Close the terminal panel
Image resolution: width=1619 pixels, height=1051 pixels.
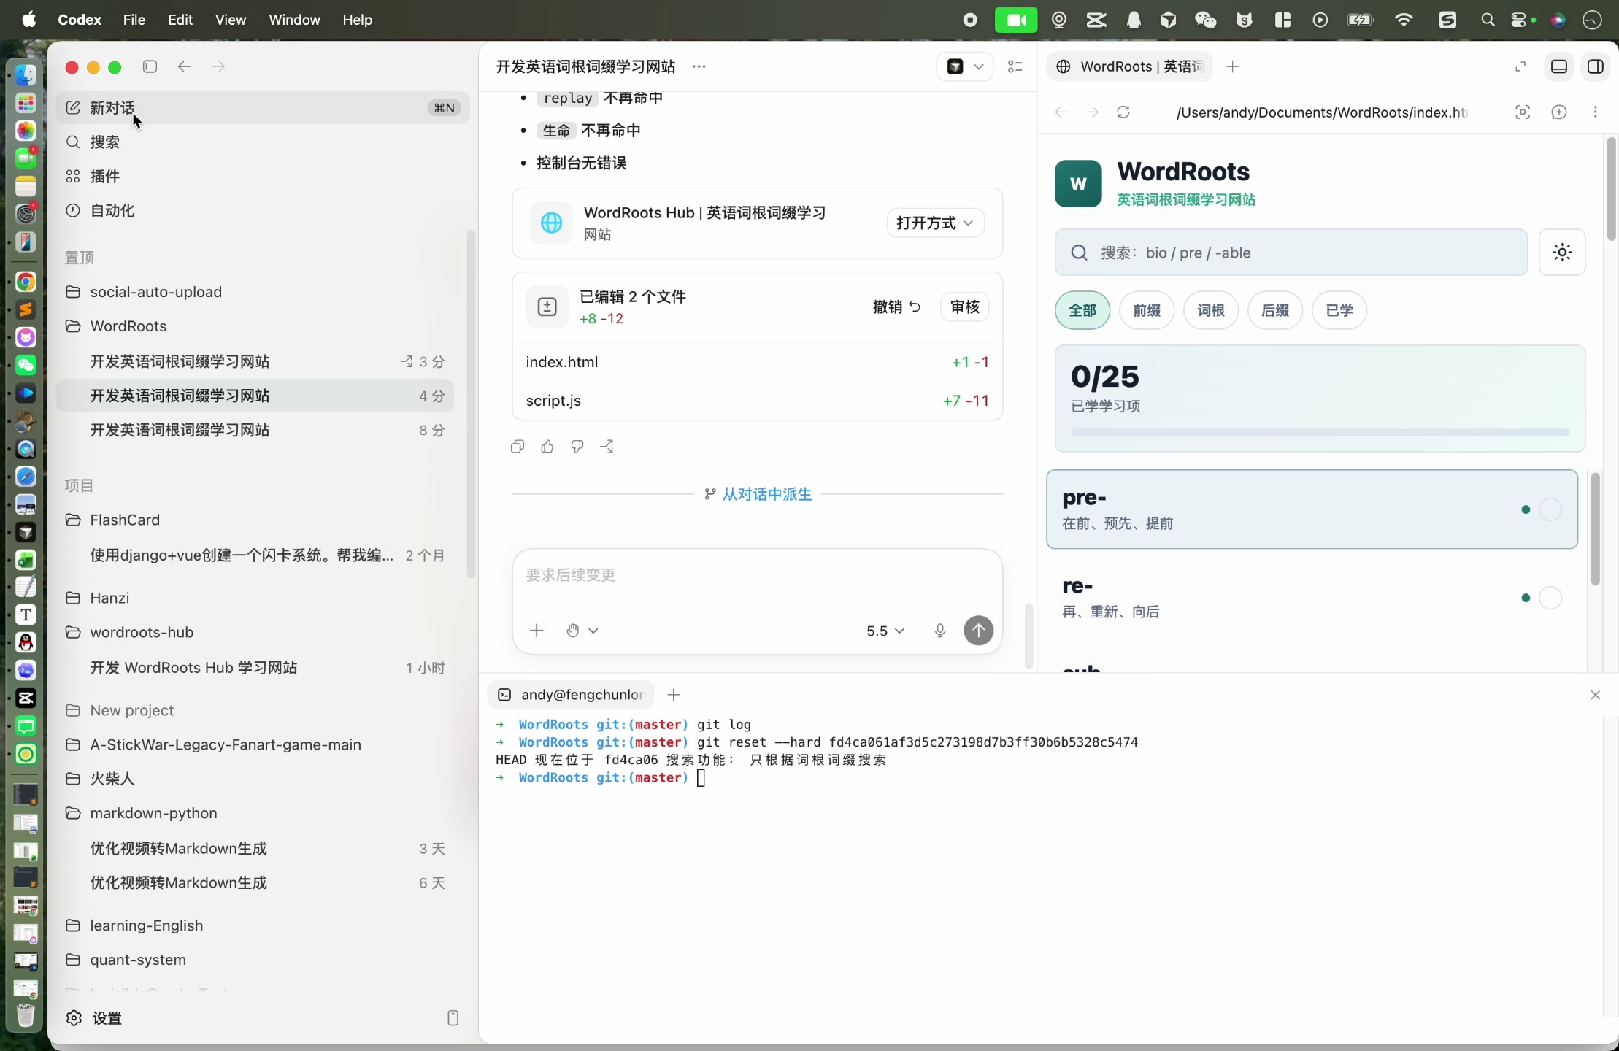click(1595, 695)
